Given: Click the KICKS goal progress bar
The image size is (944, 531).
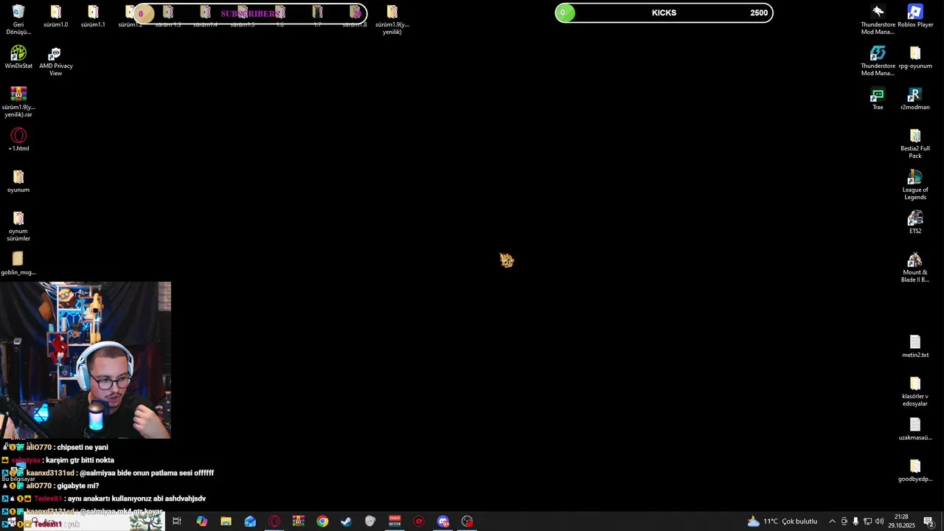Looking at the screenshot, I should click(x=664, y=13).
